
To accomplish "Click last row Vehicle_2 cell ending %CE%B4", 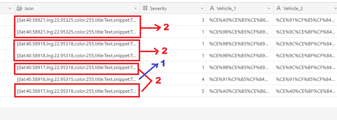I will pyautogui.click(x=305, y=91).
